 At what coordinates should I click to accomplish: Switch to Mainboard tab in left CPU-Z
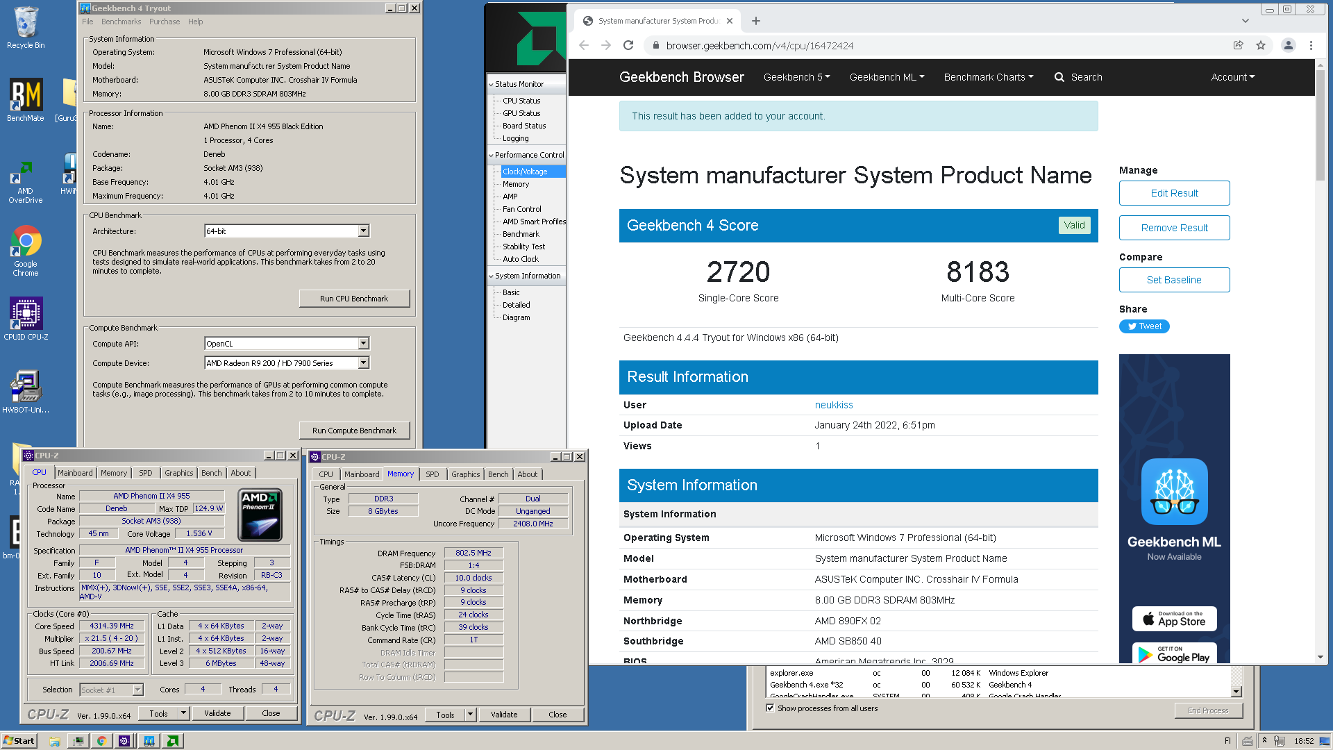pyautogui.click(x=75, y=473)
